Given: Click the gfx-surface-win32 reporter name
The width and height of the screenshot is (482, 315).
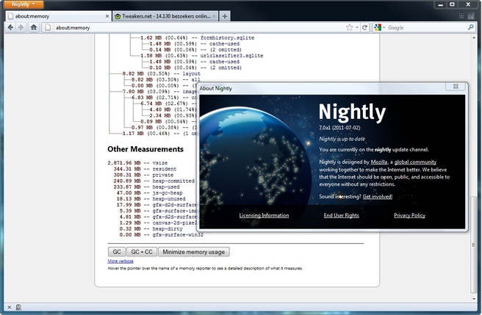Looking at the screenshot, I should tap(178, 235).
